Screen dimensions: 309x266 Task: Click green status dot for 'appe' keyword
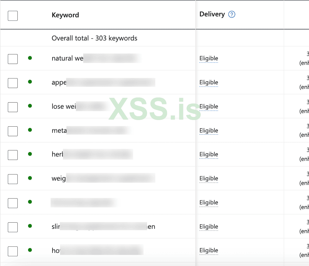tap(30, 82)
